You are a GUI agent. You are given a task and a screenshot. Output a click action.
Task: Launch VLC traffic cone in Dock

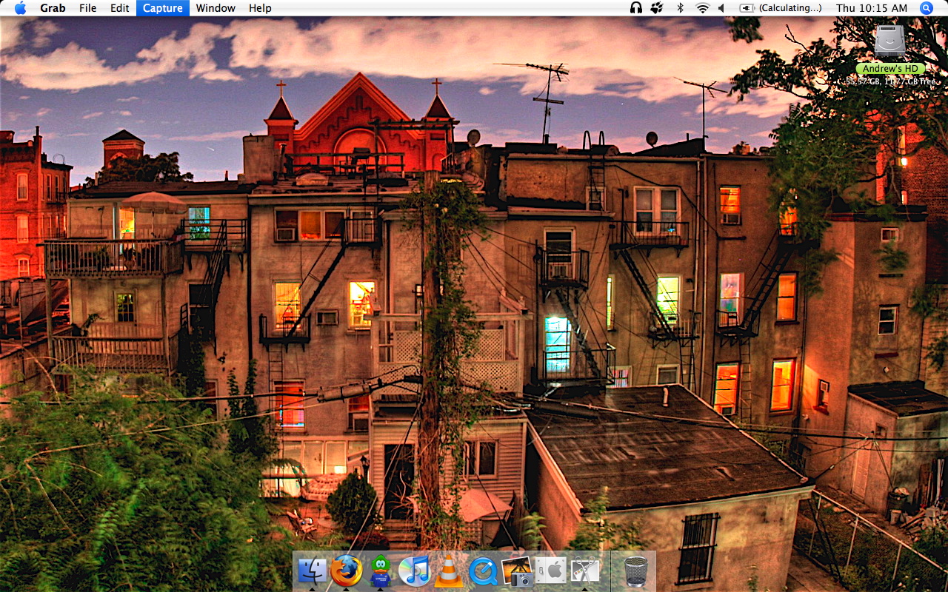click(448, 571)
